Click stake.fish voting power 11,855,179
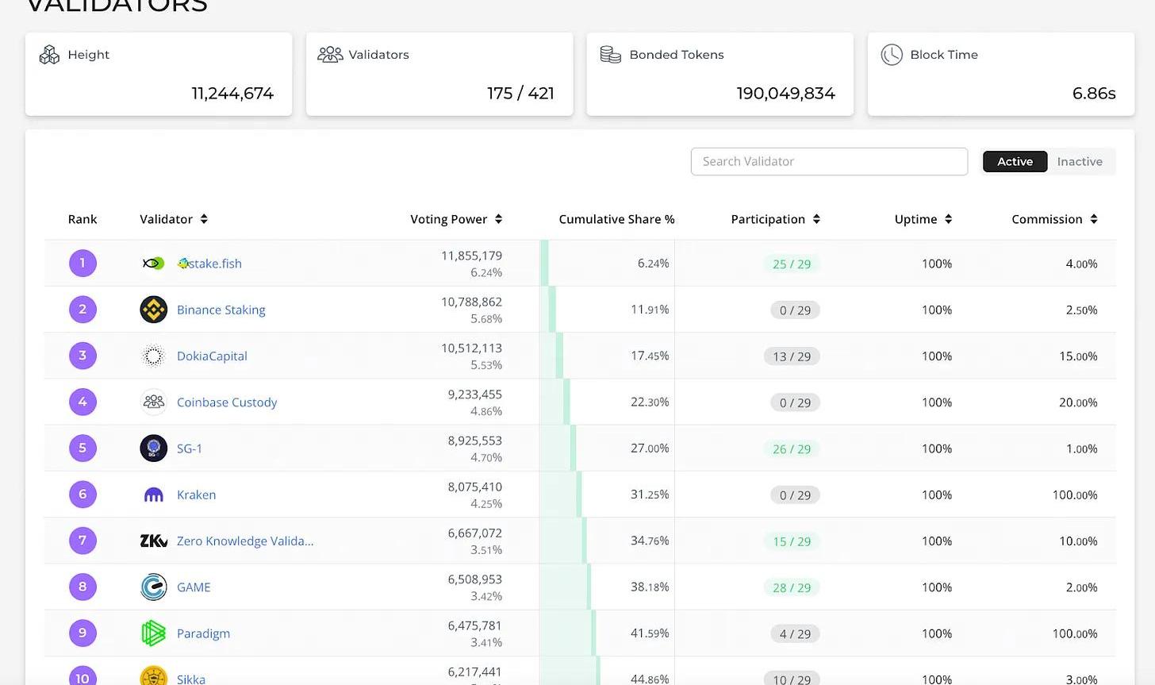1155x685 pixels. coord(471,256)
